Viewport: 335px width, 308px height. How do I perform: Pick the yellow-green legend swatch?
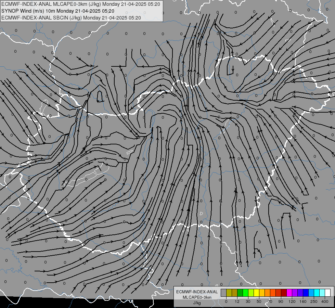251,293
